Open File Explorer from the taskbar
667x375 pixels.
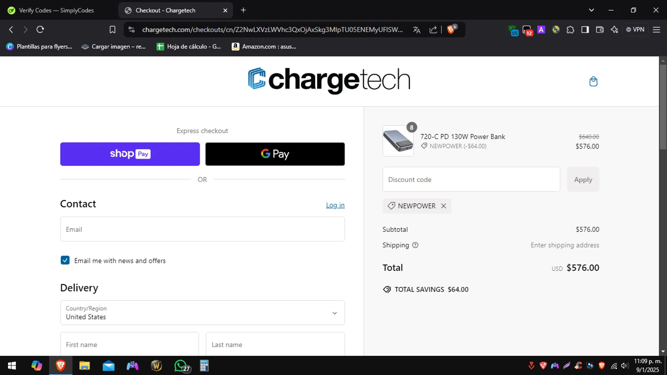click(x=84, y=366)
